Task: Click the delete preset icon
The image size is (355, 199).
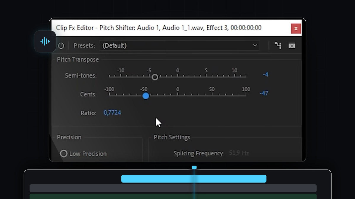Action: (292, 45)
